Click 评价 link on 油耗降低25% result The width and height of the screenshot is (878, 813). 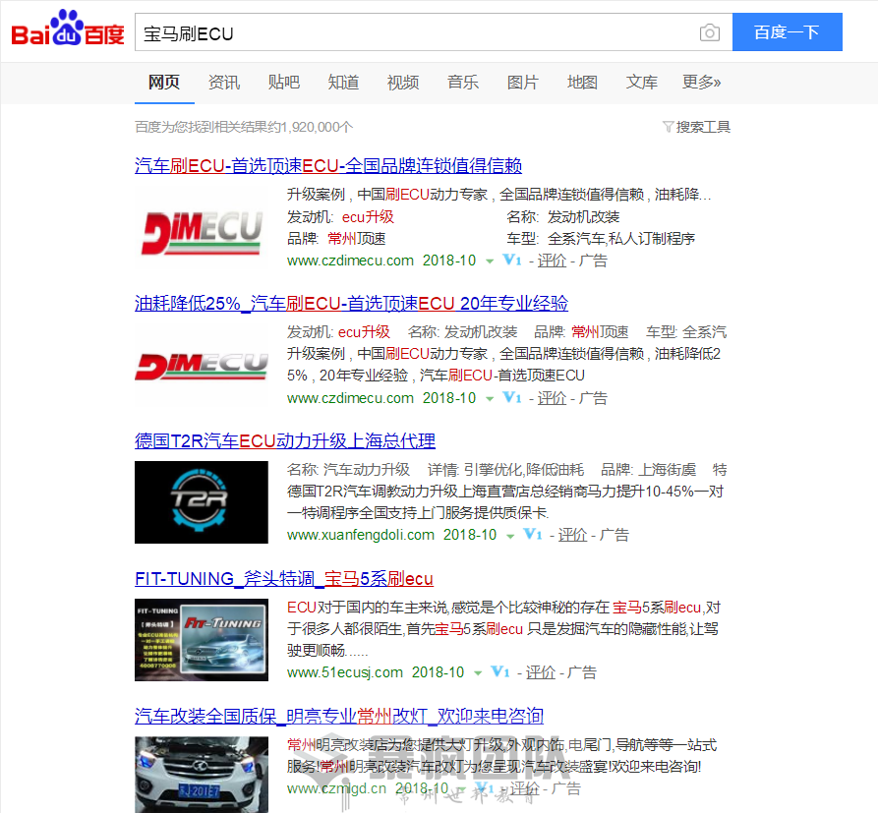552,398
